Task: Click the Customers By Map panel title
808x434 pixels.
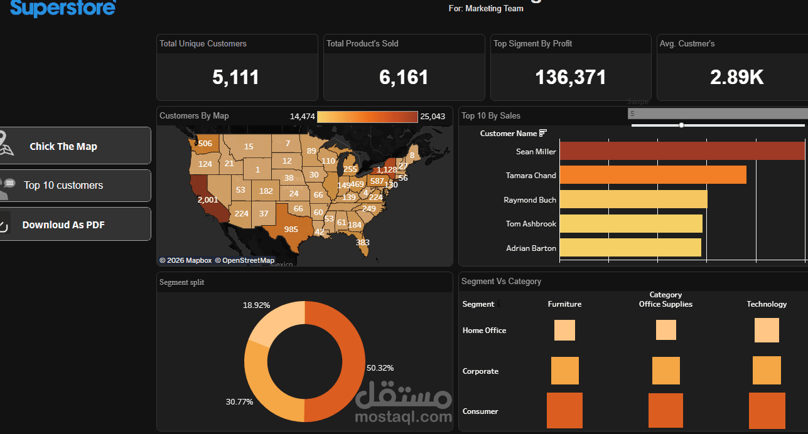Action: [194, 115]
